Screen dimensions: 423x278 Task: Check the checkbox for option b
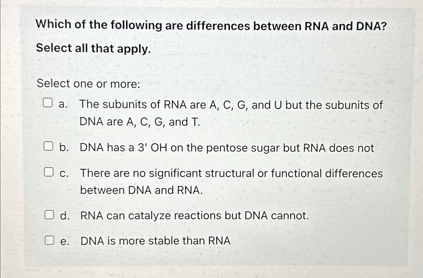(x=49, y=146)
